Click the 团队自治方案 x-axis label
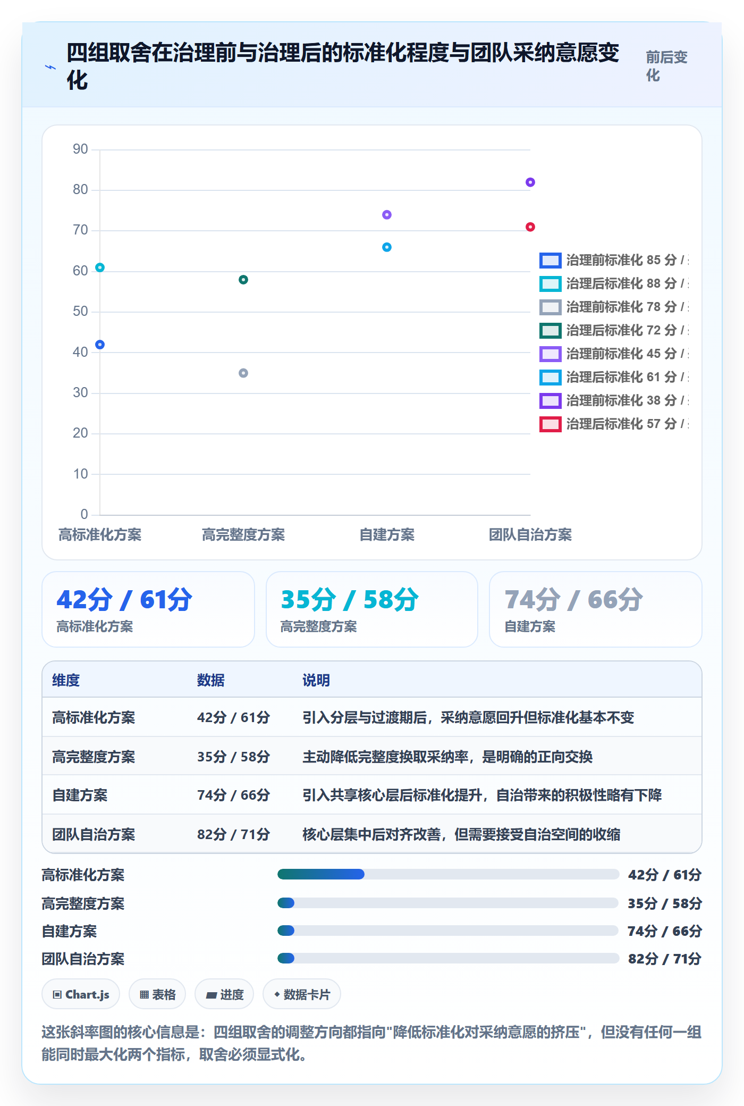 pyautogui.click(x=530, y=535)
